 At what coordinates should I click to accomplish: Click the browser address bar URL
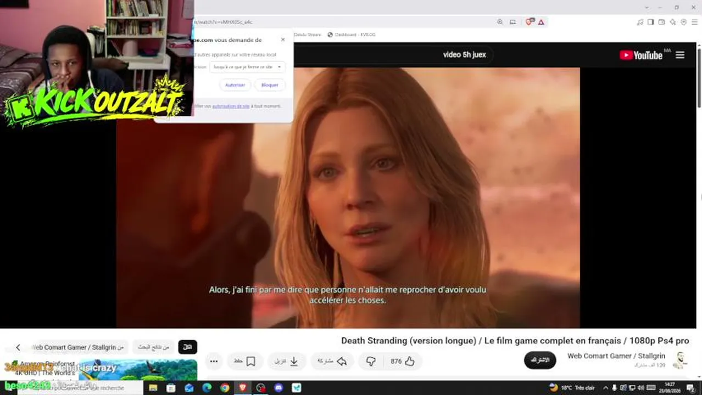click(x=223, y=22)
